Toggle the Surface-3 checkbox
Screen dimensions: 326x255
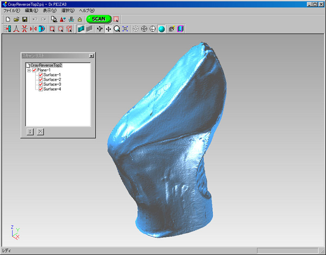tap(40, 84)
